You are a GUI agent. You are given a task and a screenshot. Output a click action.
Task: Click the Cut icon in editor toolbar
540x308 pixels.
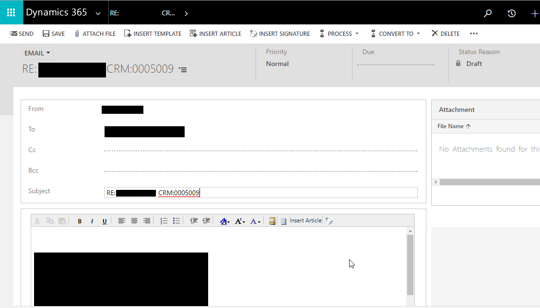(x=37, y=221)
